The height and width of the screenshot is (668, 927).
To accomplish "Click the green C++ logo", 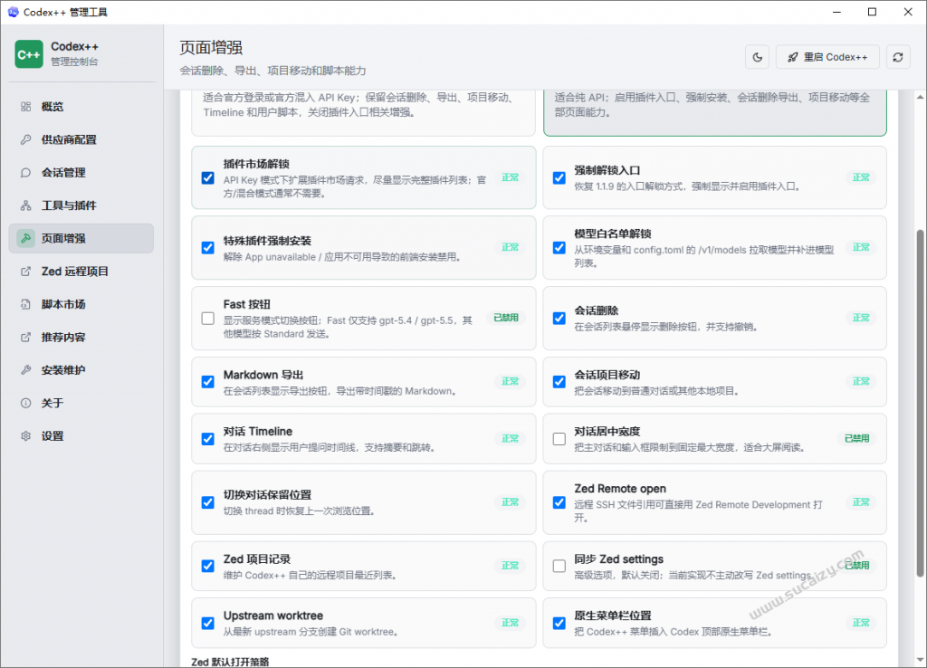I will coord(29,54).
